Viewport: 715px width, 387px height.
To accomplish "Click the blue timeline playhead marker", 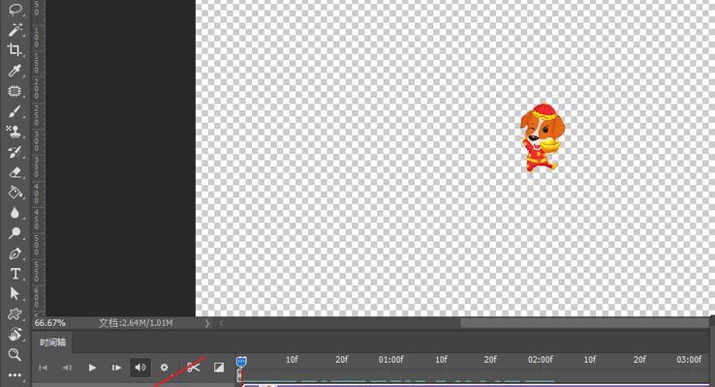I will [241, 362].
